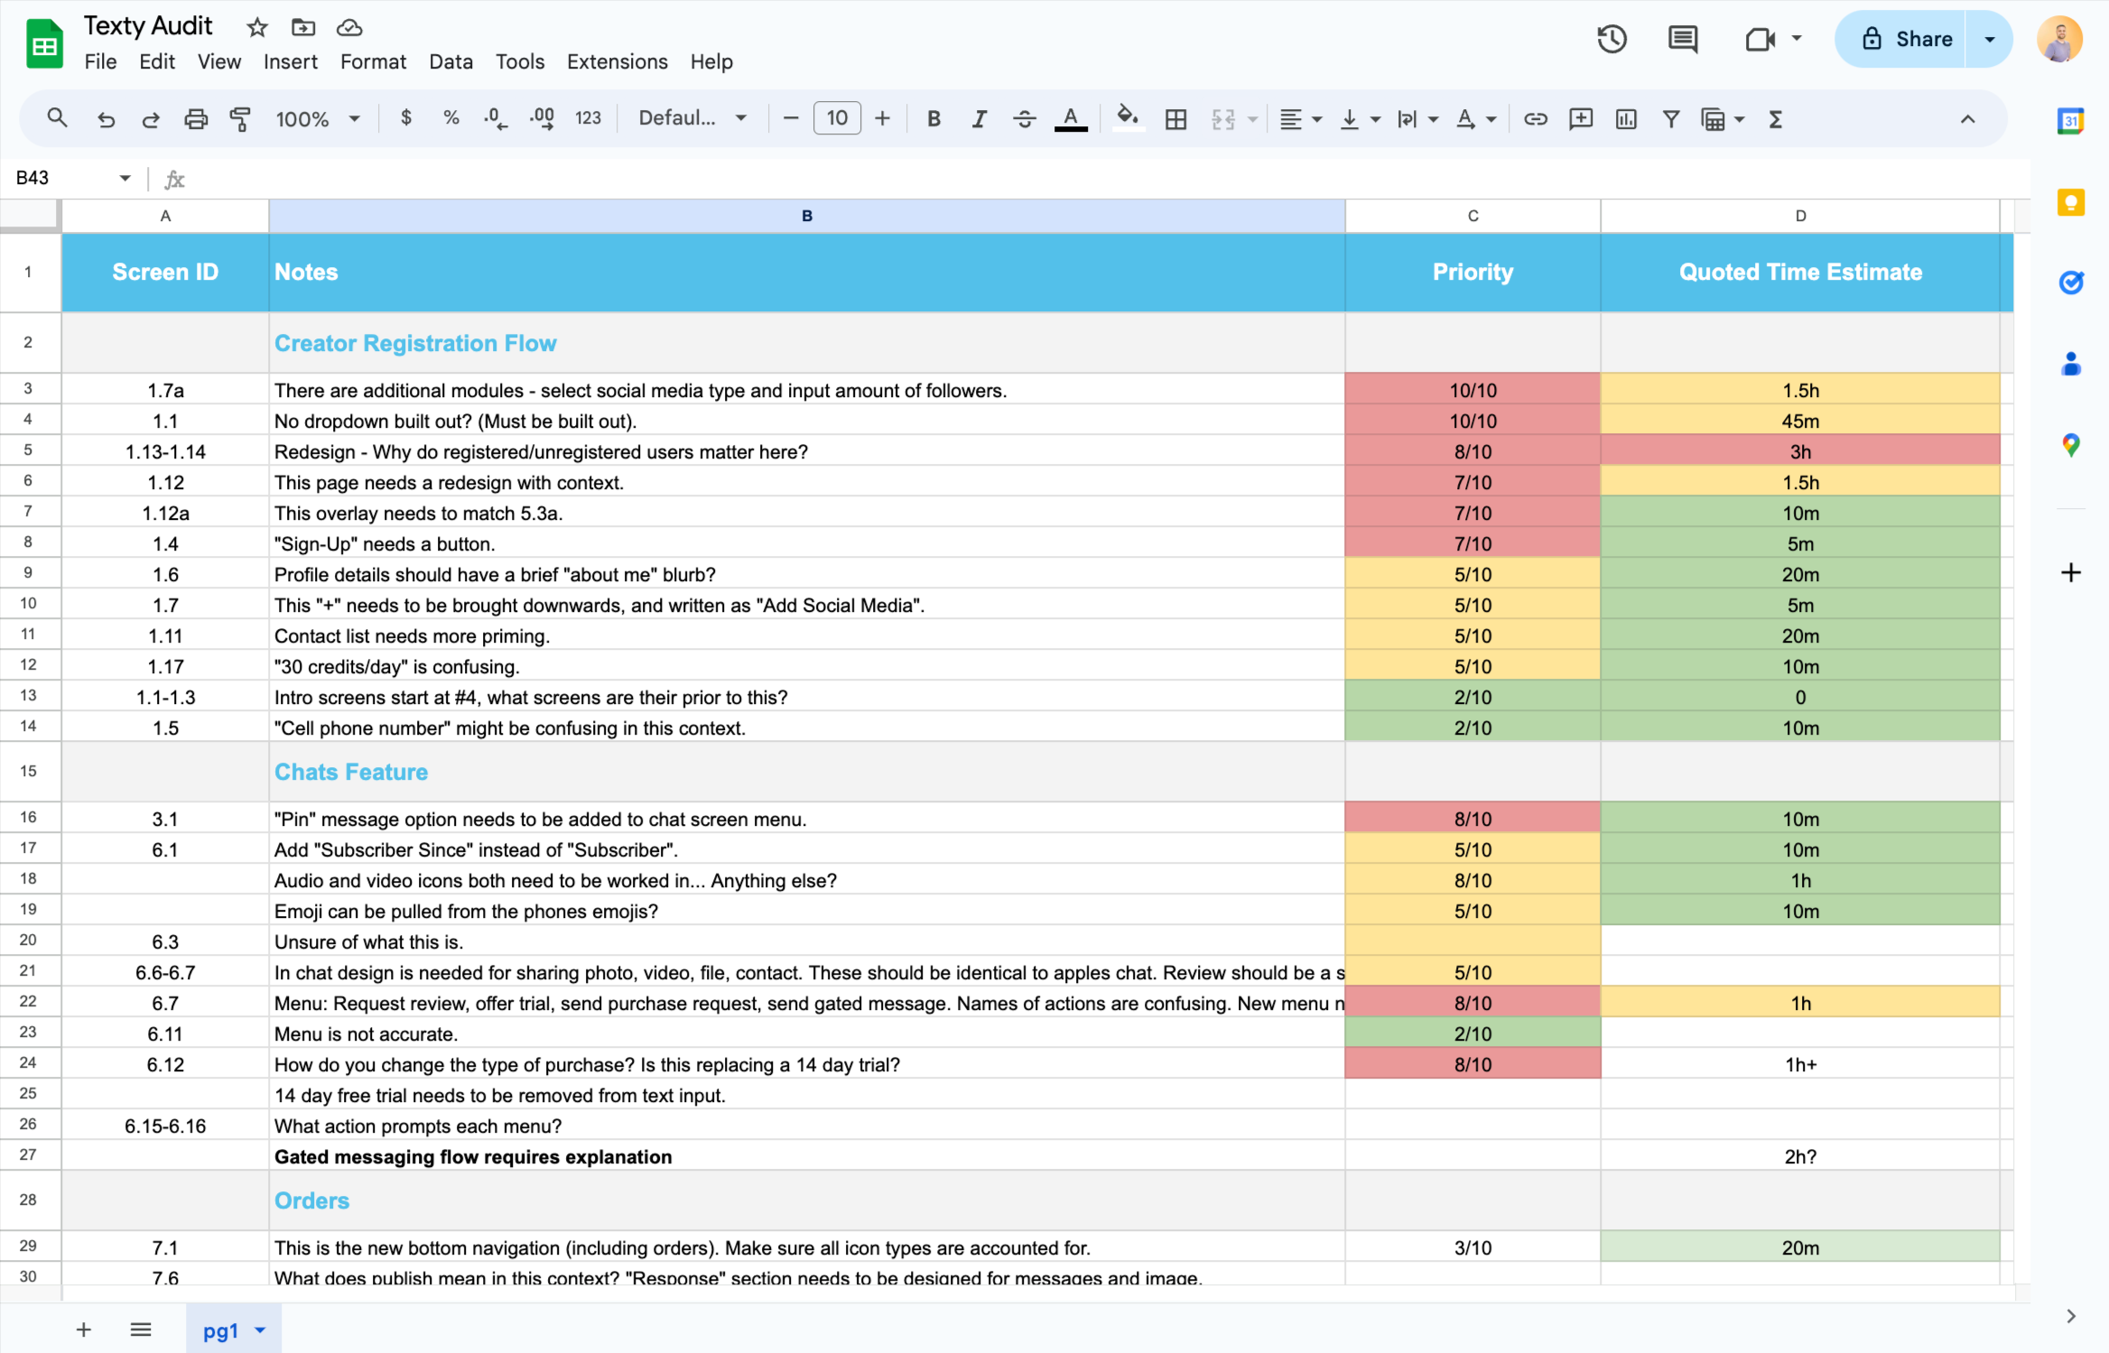The image size is (2109, 1353).
Task: Open version history clock icon
Action: coord(1612,39)
